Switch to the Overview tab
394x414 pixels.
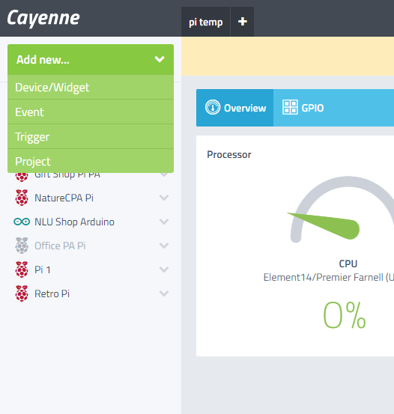[x=235, y=108]
